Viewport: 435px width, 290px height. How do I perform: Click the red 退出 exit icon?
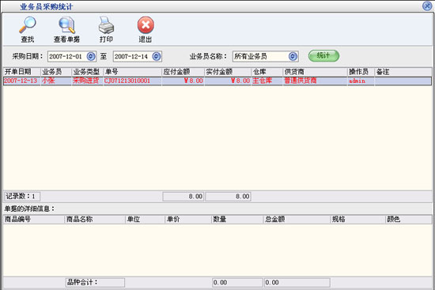pyautogui.click(x=146, y=25)
